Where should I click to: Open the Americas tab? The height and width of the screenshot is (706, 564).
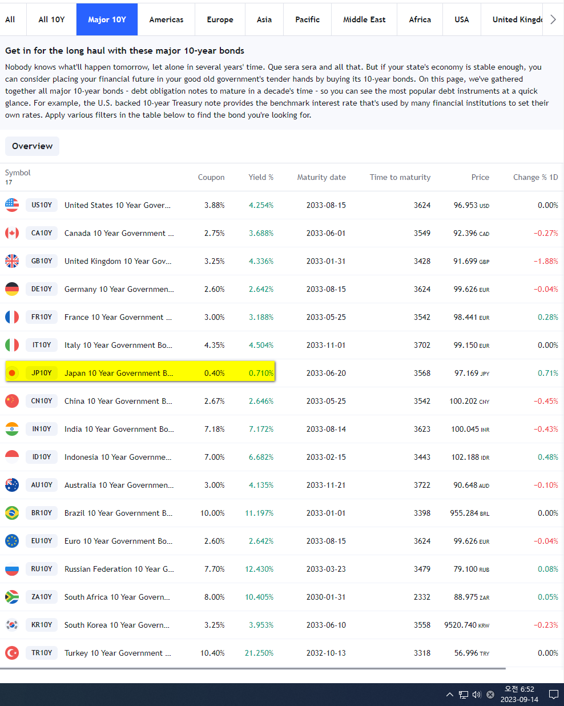(166, 19)
